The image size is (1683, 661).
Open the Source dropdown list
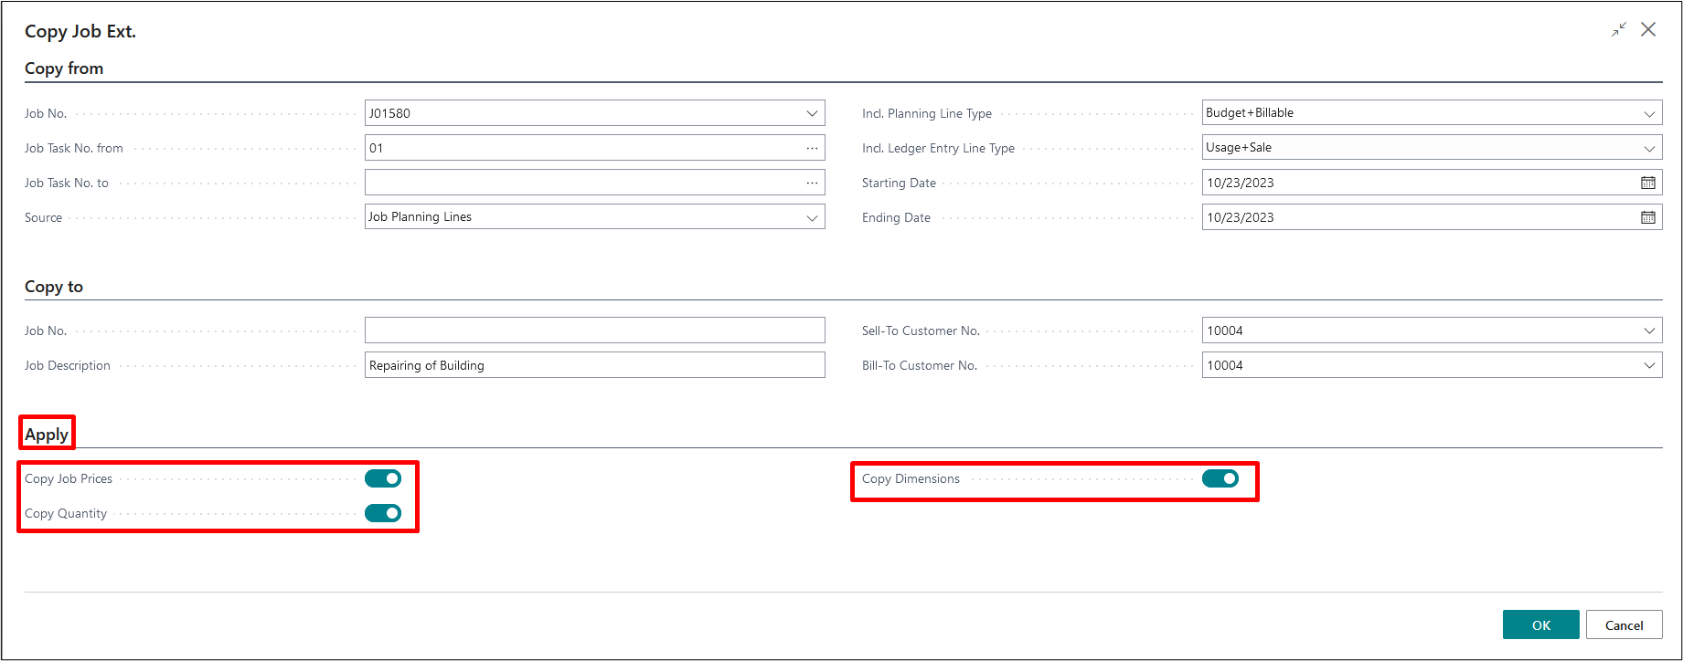tap(812, 217)
